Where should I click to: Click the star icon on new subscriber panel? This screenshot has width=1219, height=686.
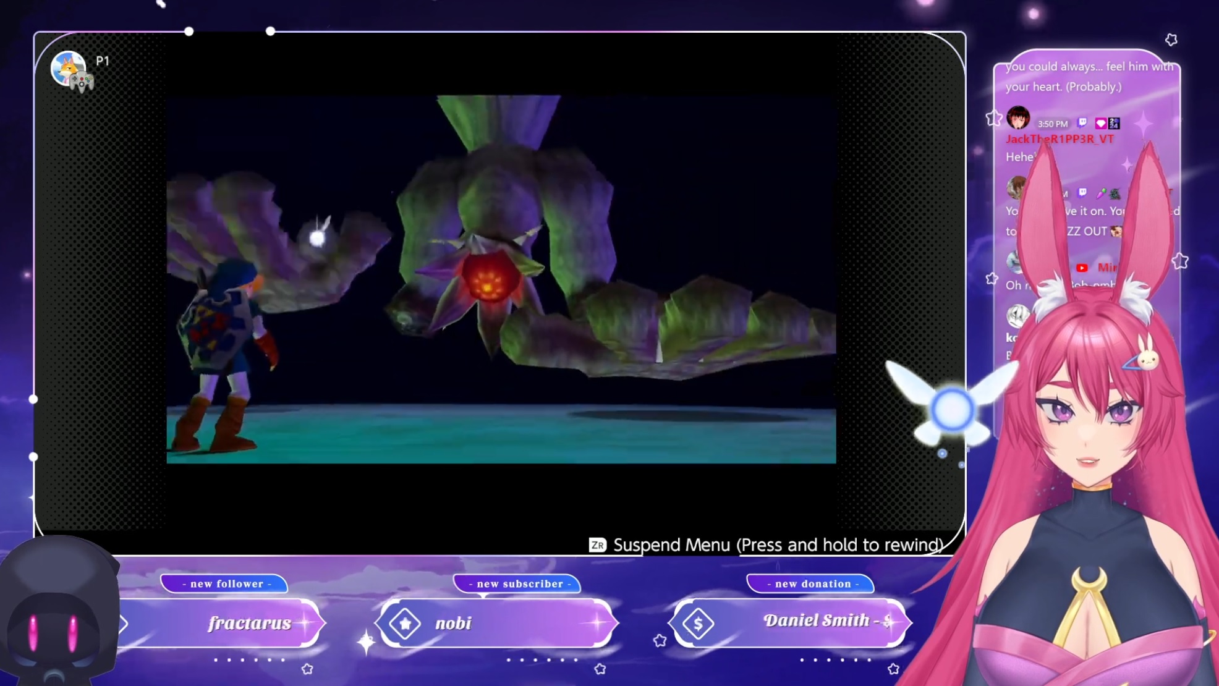point(406,623)
